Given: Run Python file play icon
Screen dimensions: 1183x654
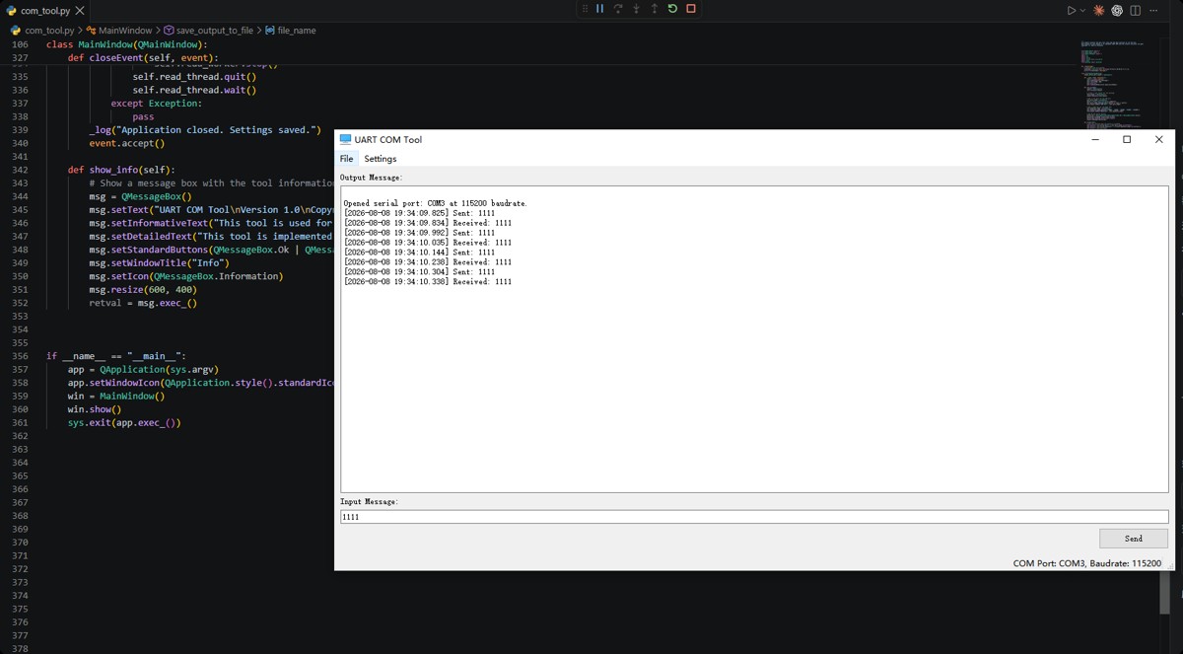Looking at the screenshot, I should [x=1071, y=11].
